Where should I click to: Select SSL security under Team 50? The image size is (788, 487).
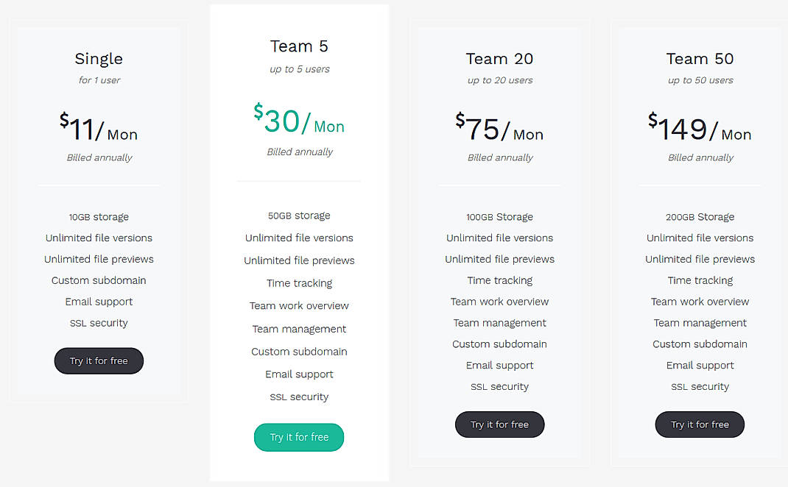[x=700, y=386]
